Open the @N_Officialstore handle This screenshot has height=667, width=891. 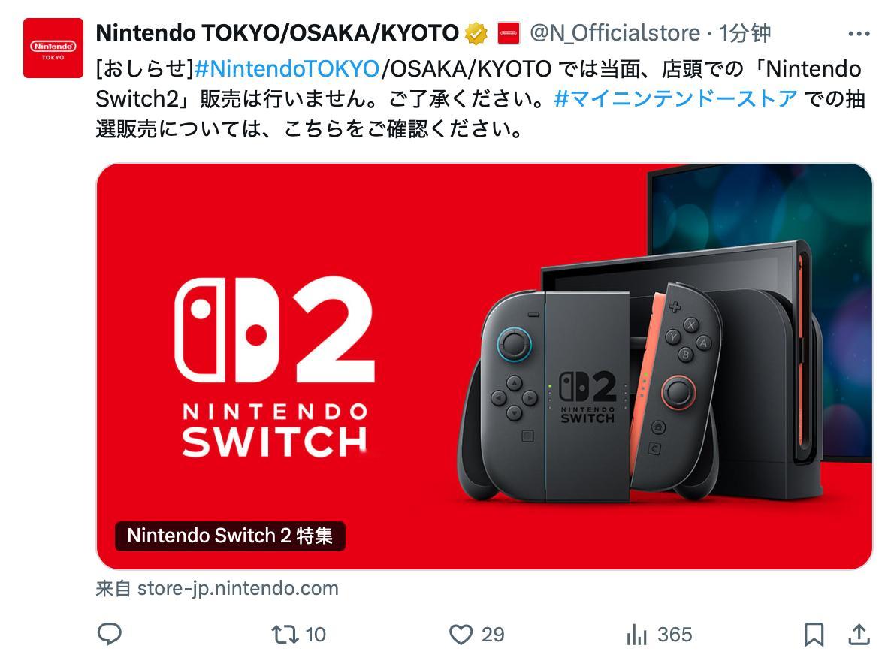point(615,34)
